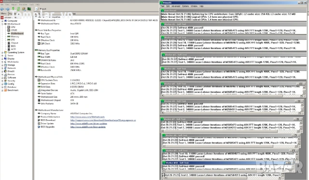309x180 pixels.
Task: Select Config in the tree
Action: click(11, 84)
